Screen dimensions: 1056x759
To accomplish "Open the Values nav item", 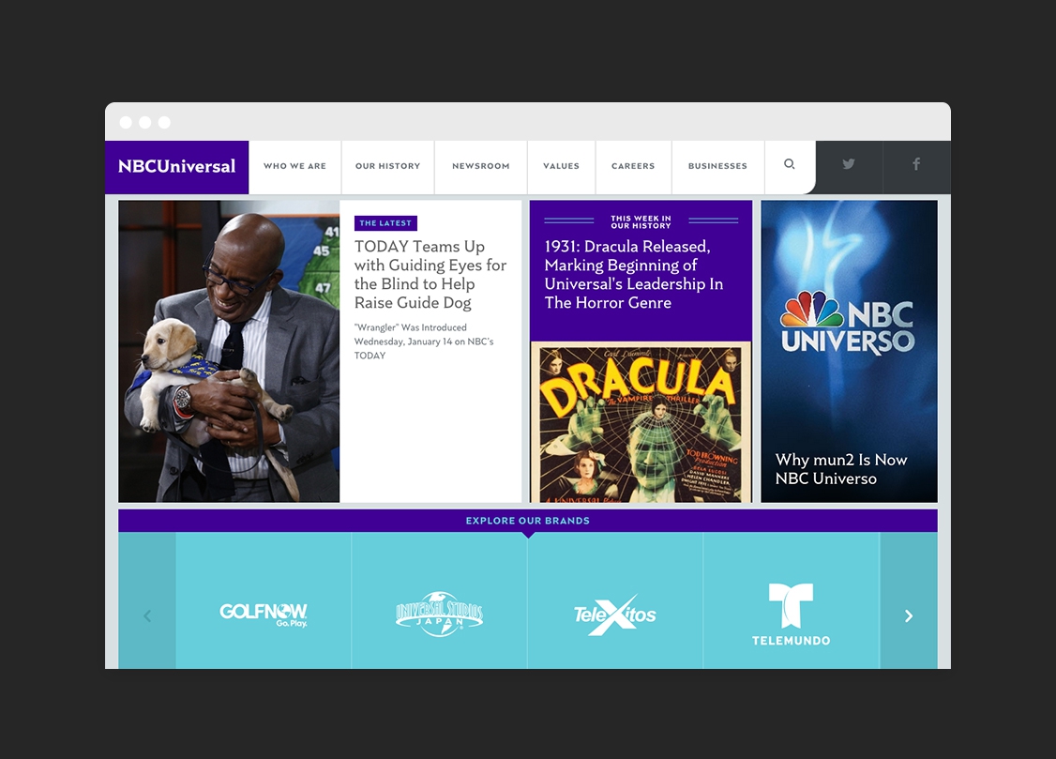I will (x=561, y=166).
